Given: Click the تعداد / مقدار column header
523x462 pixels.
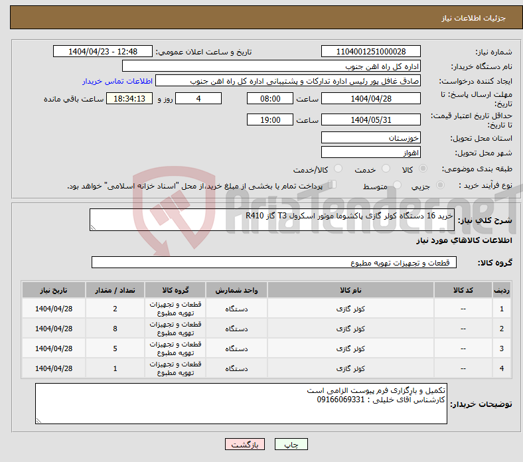Looking at the screenshot, I should pos(115,290).
